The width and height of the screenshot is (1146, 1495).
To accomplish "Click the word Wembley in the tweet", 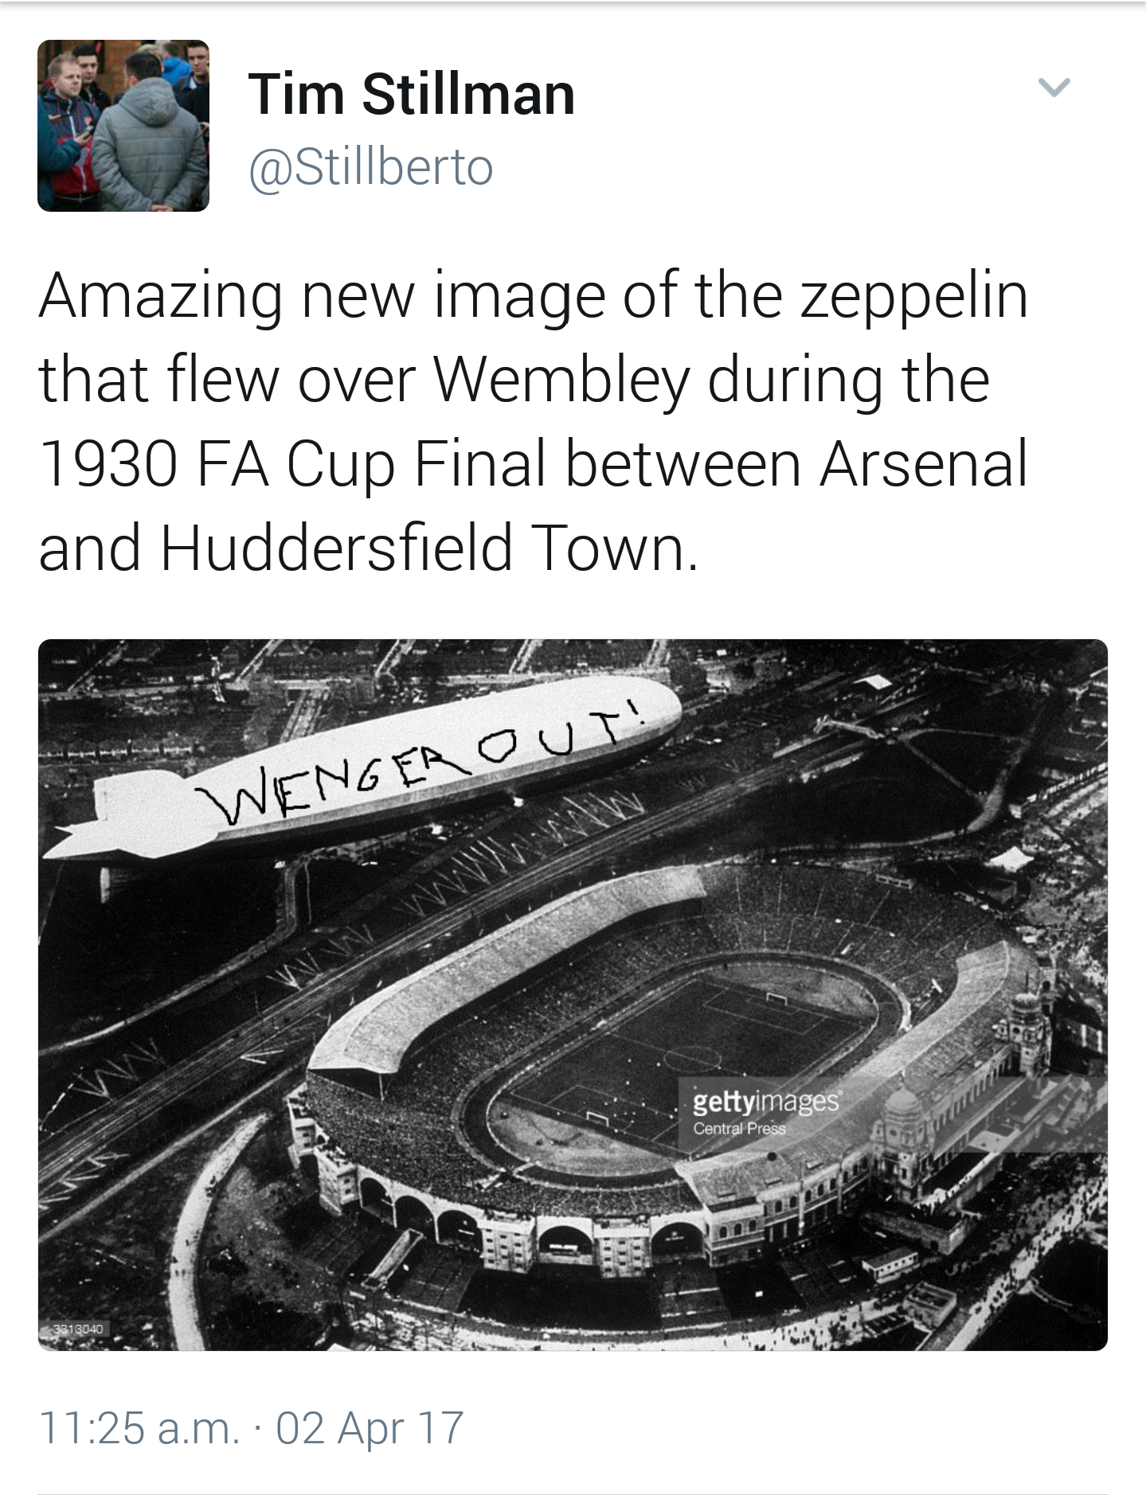I will click(x=561, y=381).
